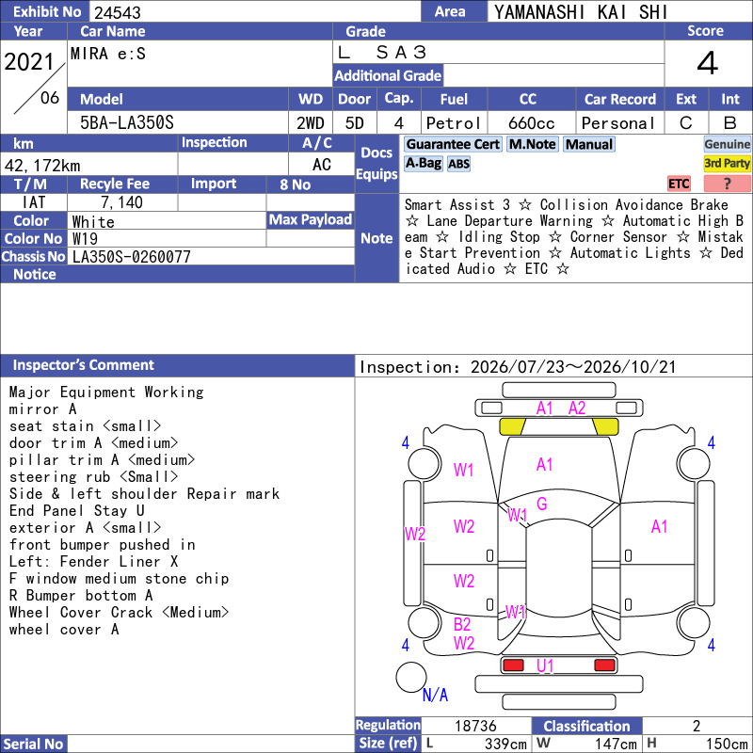Click the color number W19
The height and width of the screenshot is (753, 753).
[85, 239]
